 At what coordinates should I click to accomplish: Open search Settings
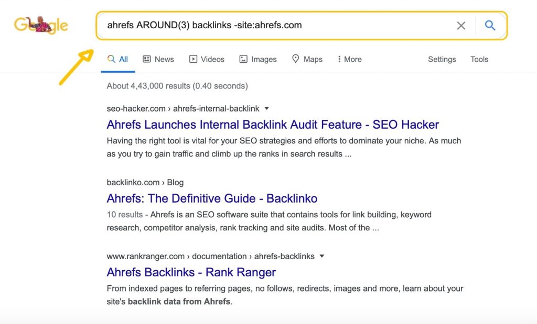point(442,59)
